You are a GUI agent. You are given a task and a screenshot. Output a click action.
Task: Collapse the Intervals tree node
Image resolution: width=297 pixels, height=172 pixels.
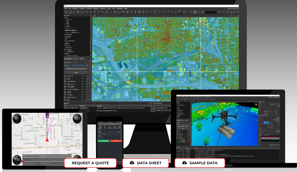[x=64, y=45]
